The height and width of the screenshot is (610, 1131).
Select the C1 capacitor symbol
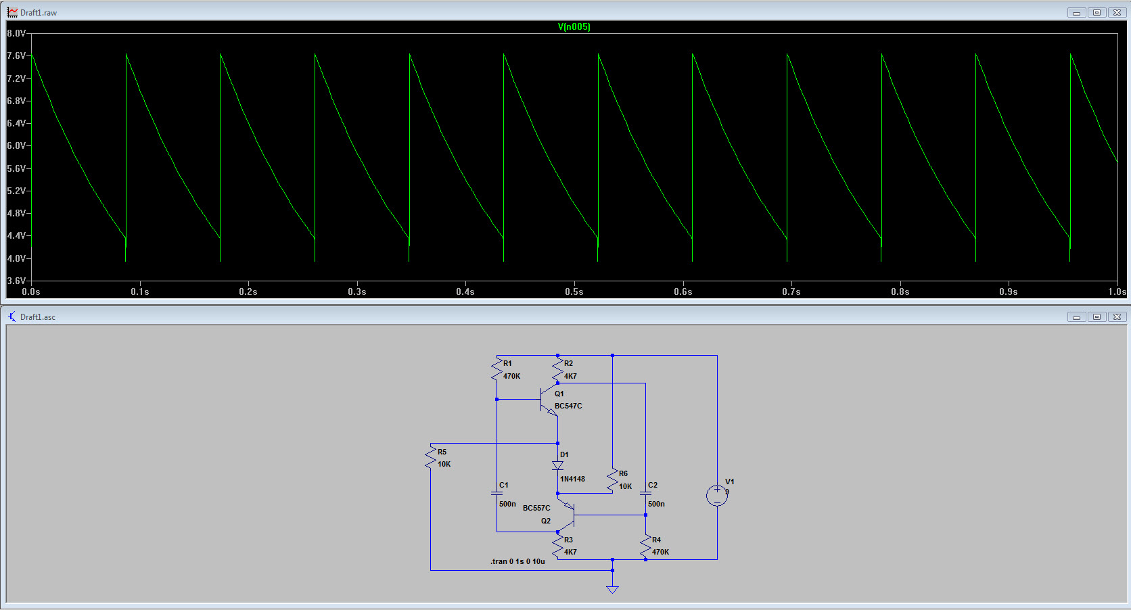(497, 493)
